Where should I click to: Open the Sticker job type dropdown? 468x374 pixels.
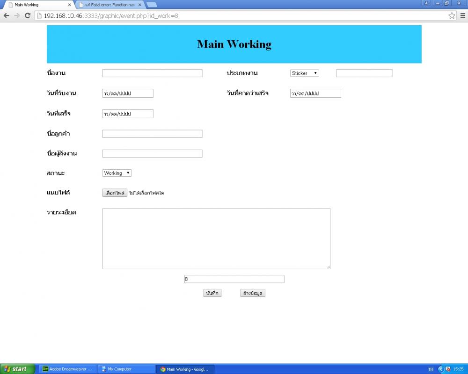[x=305, y=73]
